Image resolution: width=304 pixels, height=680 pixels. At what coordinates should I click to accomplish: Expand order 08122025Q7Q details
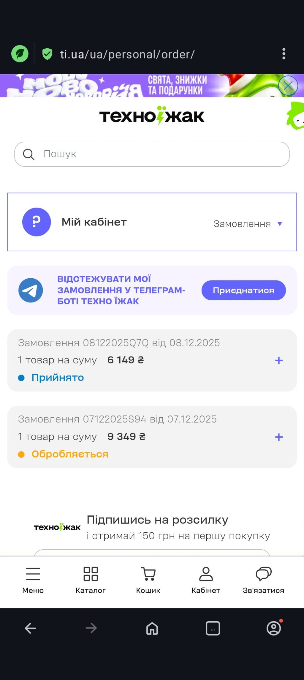[x=279, y=360]
